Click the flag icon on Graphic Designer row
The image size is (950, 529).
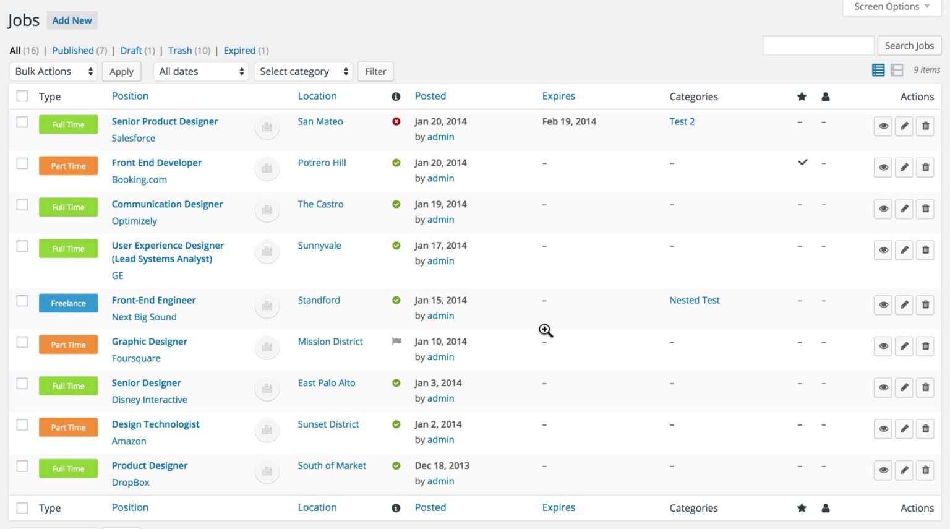click(396, 342)
